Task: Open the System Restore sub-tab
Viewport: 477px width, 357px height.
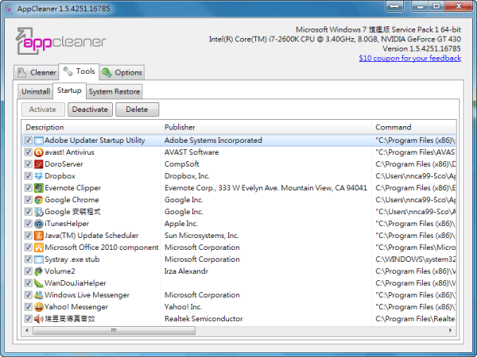Action: click(x=114, y=91)
